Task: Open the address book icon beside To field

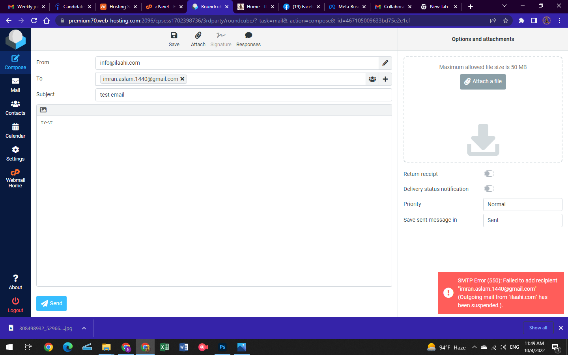Action: (x=372, y=79)
